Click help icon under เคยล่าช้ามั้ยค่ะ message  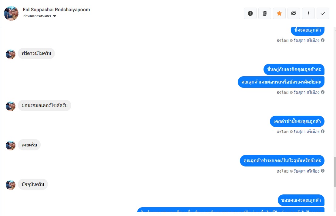322,131
